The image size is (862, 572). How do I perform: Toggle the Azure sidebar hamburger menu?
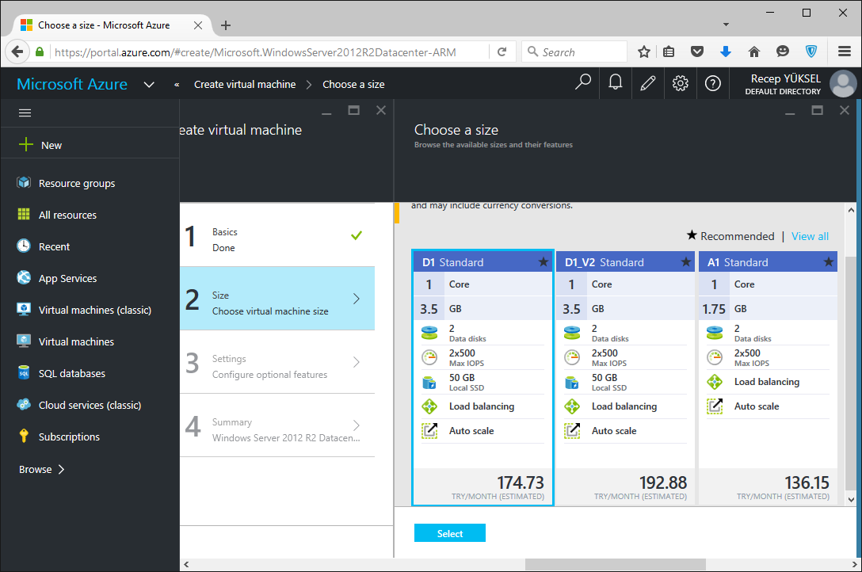click(25, 112)
